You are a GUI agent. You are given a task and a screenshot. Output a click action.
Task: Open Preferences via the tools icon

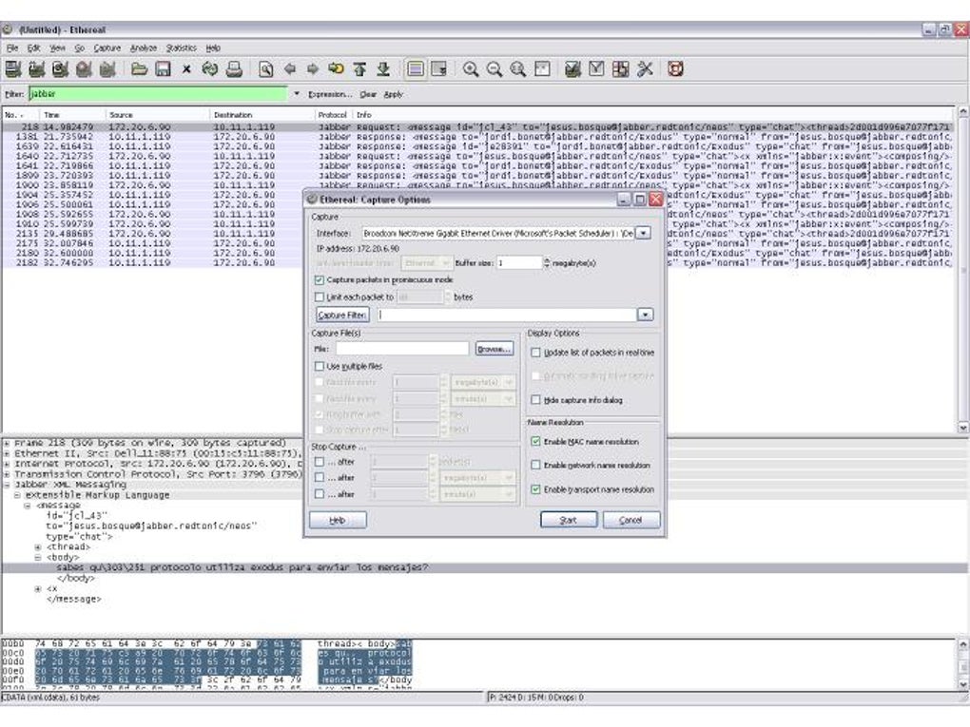click(x=644, y=69)
